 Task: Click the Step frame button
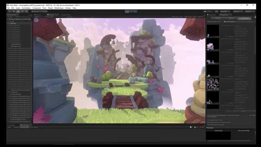135,11
